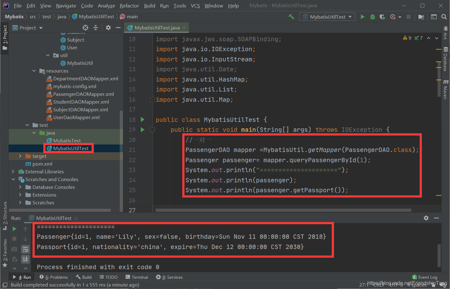Screen dimensions: 450x289
Task: Click run gutter arrow at line 18
Action: [x=142, y=119]
